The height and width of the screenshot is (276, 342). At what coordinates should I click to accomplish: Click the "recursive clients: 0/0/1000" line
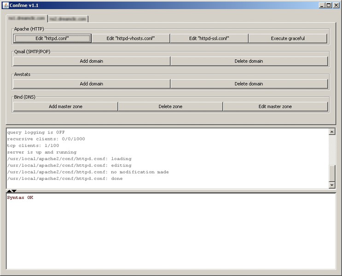point(46,139)
